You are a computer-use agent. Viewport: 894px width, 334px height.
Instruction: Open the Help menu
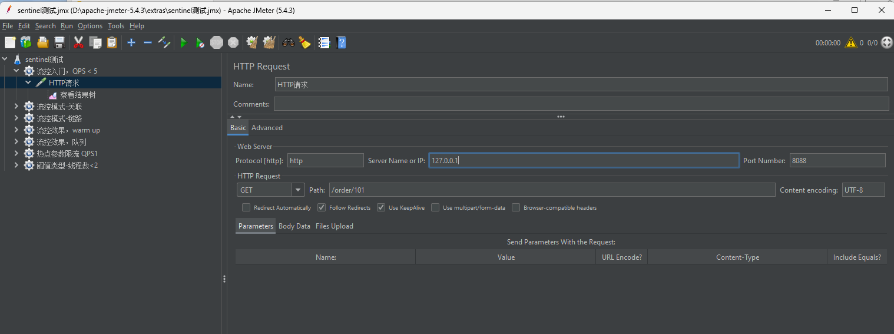137,26
